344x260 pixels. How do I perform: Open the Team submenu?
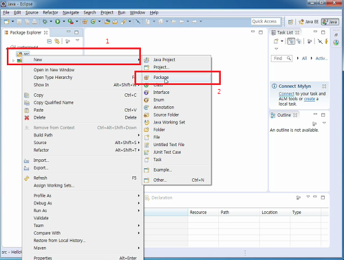point(83,226)
